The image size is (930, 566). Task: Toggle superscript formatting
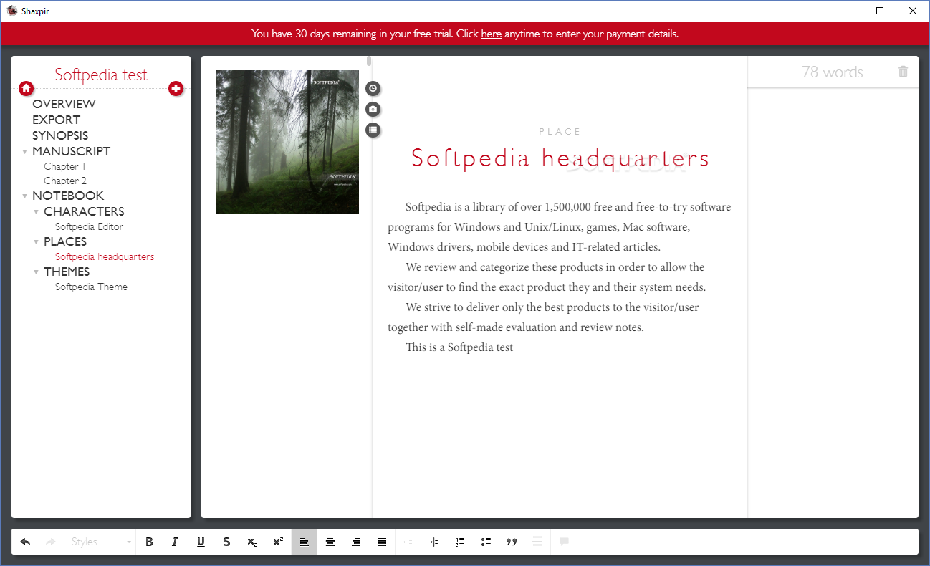[278, 542]
